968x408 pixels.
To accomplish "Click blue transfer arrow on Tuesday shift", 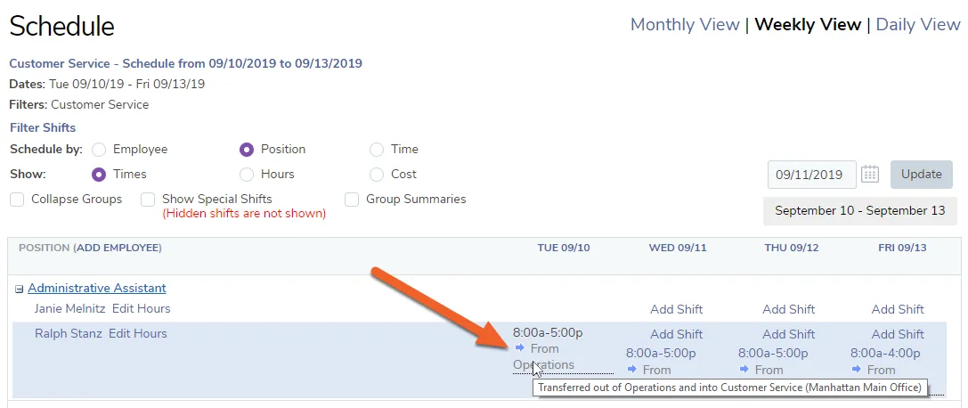I will 520,348.
